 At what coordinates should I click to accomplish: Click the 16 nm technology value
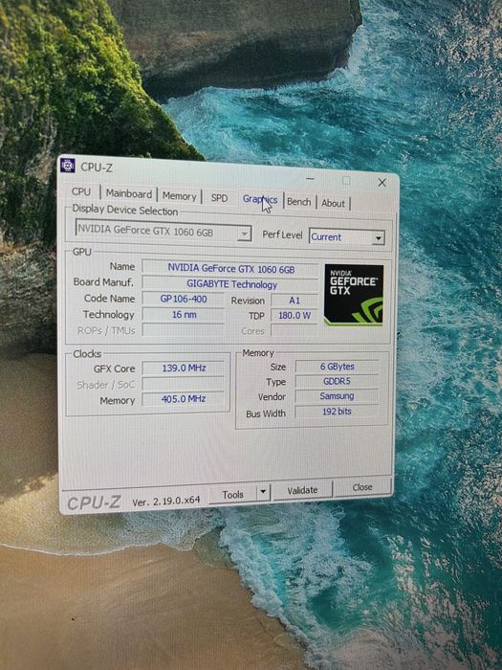(x=184, y=315)
